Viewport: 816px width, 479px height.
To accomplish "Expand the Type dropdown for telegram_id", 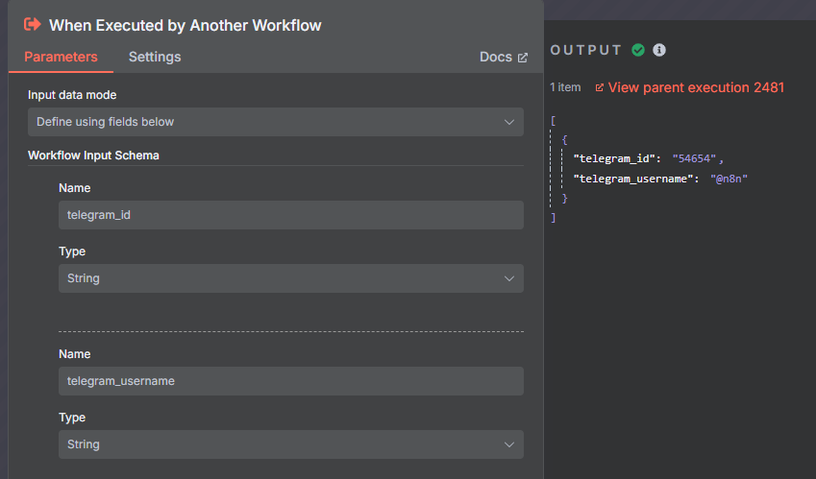I will pyautogui.click(x=291, y=278).
